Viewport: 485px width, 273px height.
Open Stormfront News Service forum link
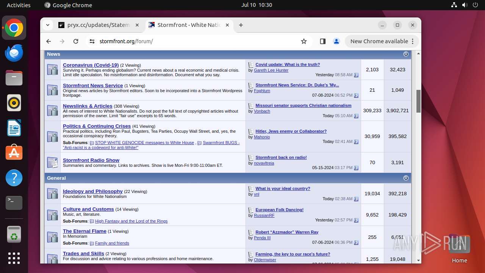pos(93,85)
